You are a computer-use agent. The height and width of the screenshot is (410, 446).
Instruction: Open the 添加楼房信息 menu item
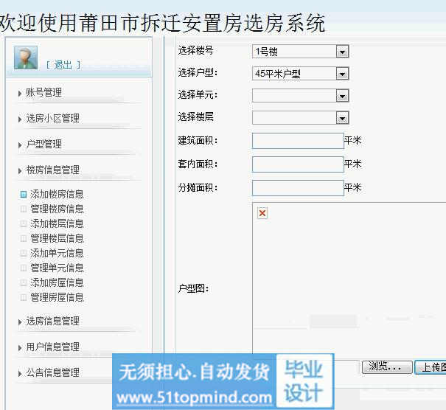[x=57, y=195]
